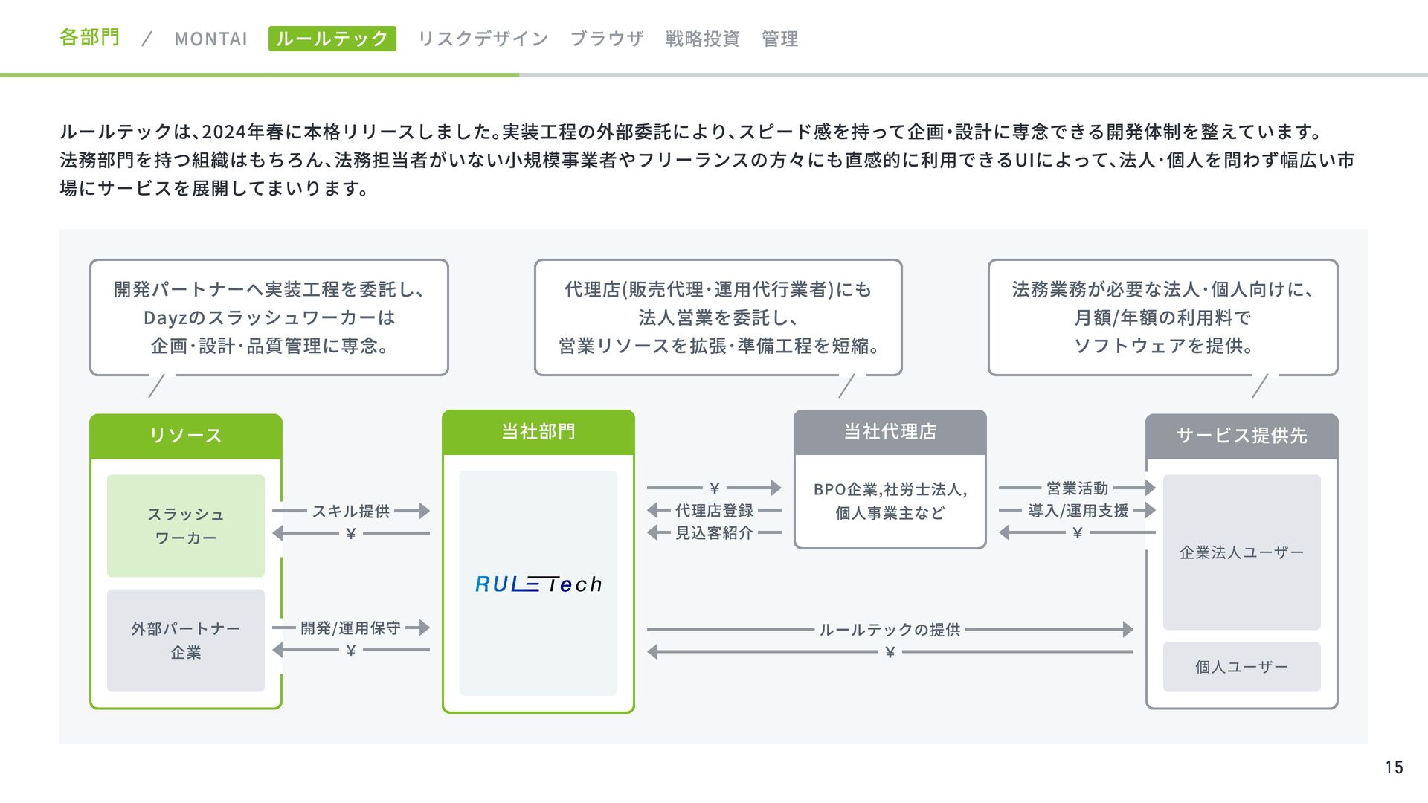Image resolution: width=1428 pixels, height=803 pixels.
Task: Click the 当社代理店 gray header
Action: (x=890, y=432)
